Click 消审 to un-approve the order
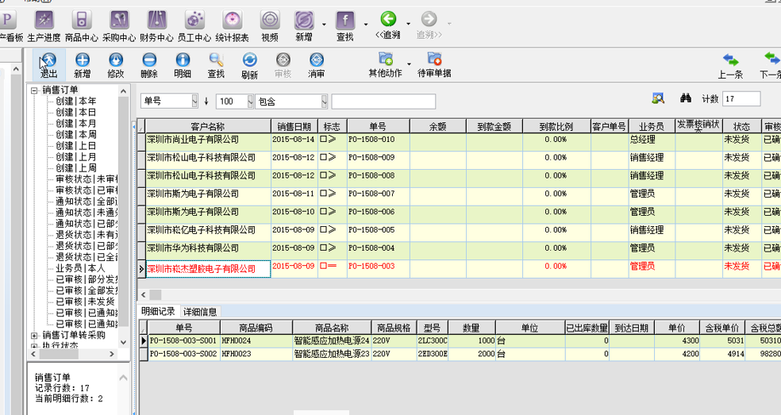 pos(316,66)
